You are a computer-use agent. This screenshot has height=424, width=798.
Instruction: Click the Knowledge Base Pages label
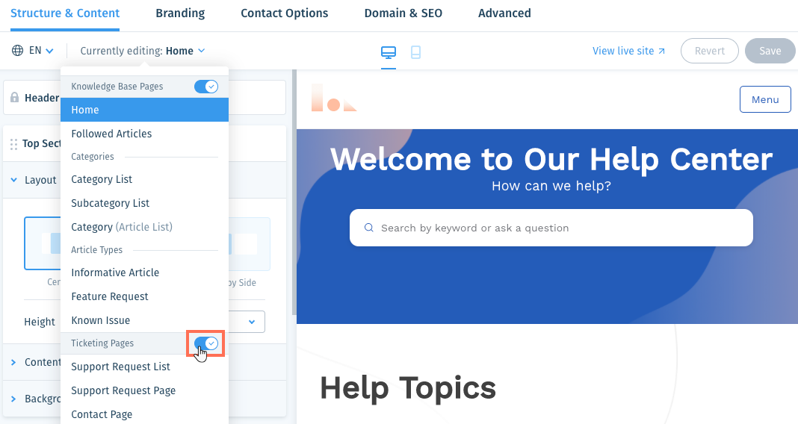pyautogui.click(x=117, y=87)
